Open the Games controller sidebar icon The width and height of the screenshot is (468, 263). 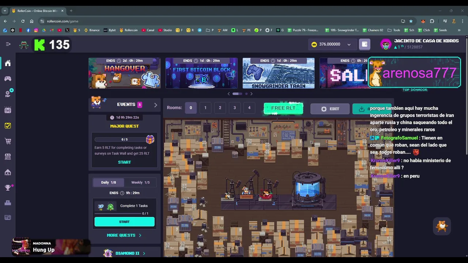[x=8, y=79]
